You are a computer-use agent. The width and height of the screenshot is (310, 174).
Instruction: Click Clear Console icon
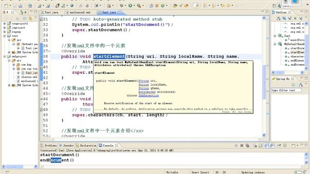tap(255, 145)
